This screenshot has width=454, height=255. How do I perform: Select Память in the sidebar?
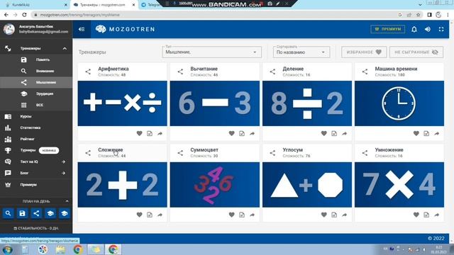(x=36, y=59)
